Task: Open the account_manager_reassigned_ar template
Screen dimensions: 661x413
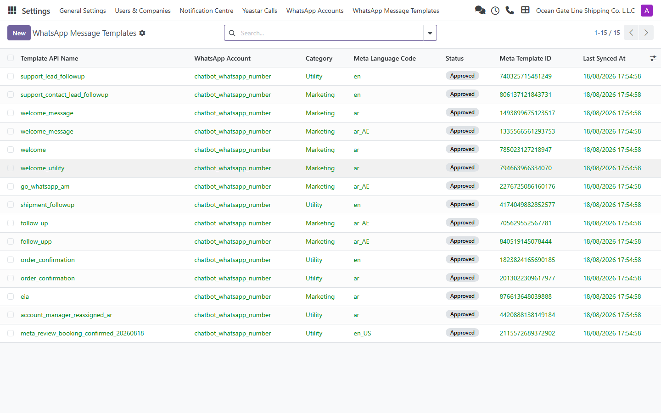Action: point(67,315)
